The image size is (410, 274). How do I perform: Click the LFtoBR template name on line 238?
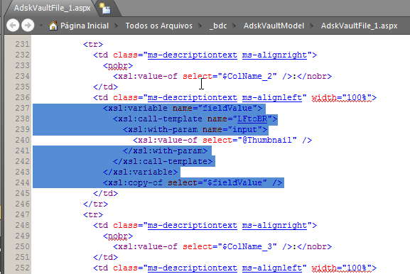(252, 119)
